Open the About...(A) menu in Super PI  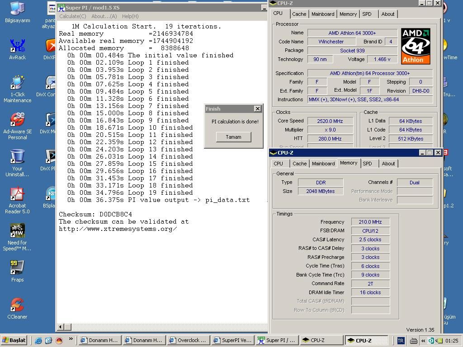104,16
